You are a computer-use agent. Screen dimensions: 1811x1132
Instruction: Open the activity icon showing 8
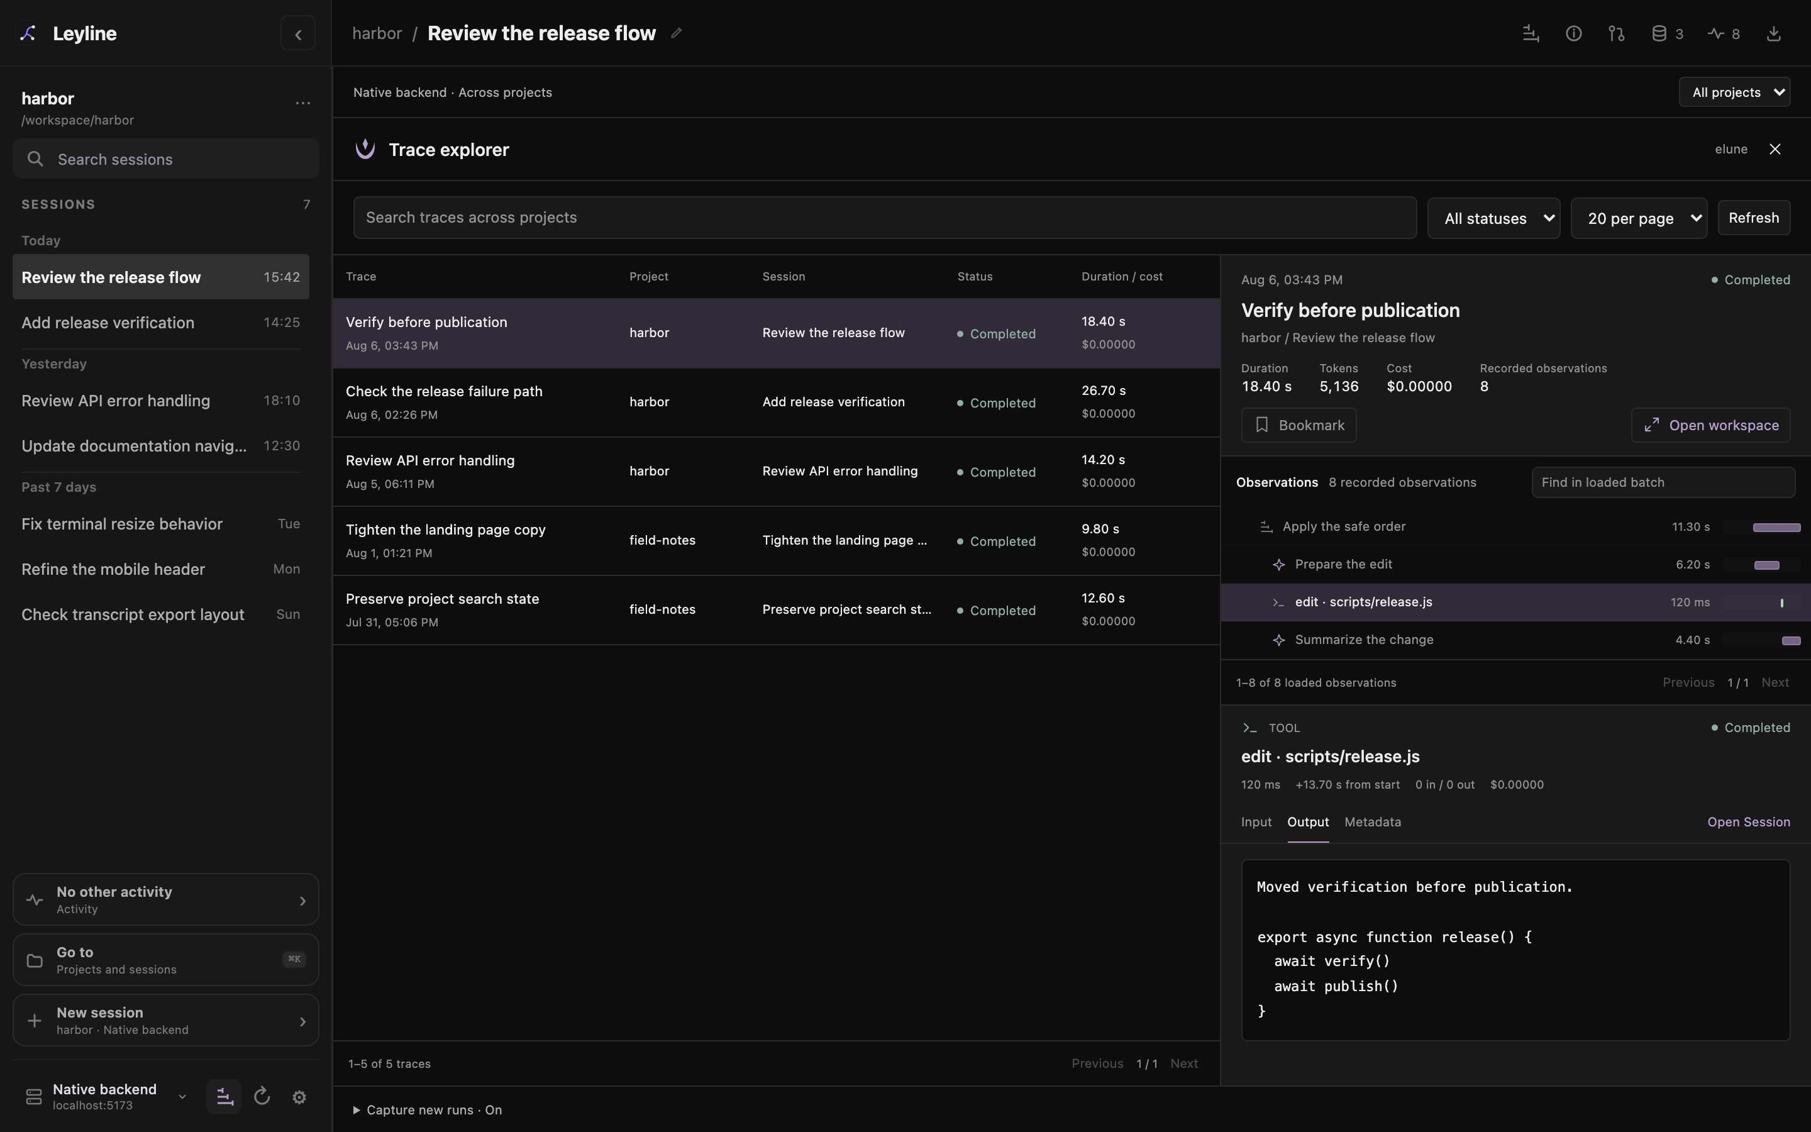[x=1724, y=34]
